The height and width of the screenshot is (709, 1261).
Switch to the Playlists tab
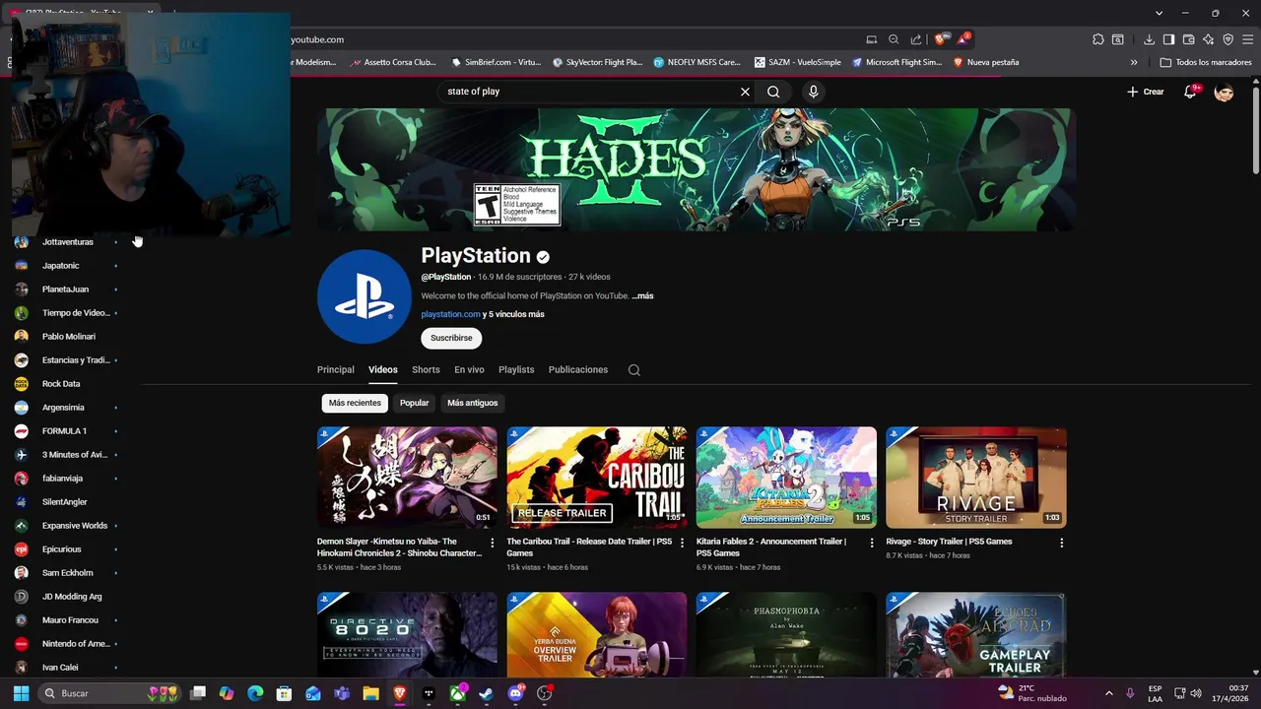click(516, 369)
